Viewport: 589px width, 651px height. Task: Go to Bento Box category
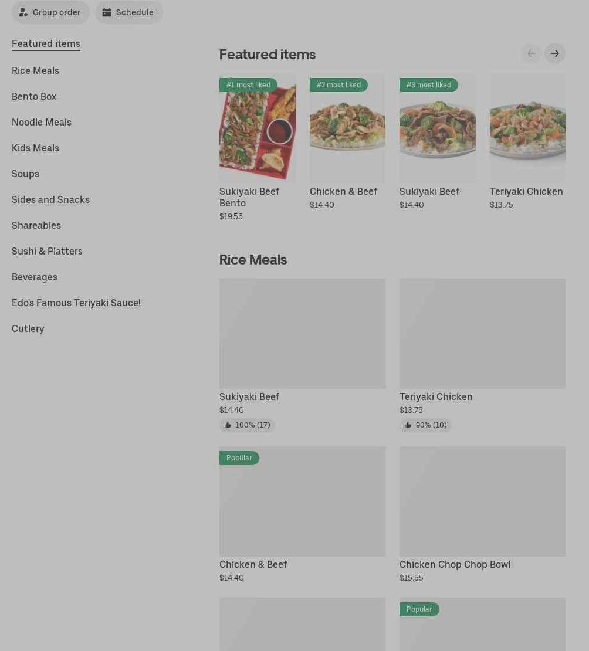tap(34, 96)
